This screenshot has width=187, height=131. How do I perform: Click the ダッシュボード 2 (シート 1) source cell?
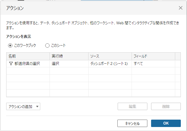[x=109, y=64]
